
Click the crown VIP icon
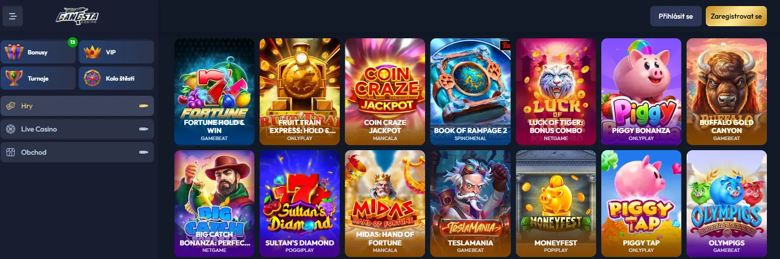(x=93, y=52)
